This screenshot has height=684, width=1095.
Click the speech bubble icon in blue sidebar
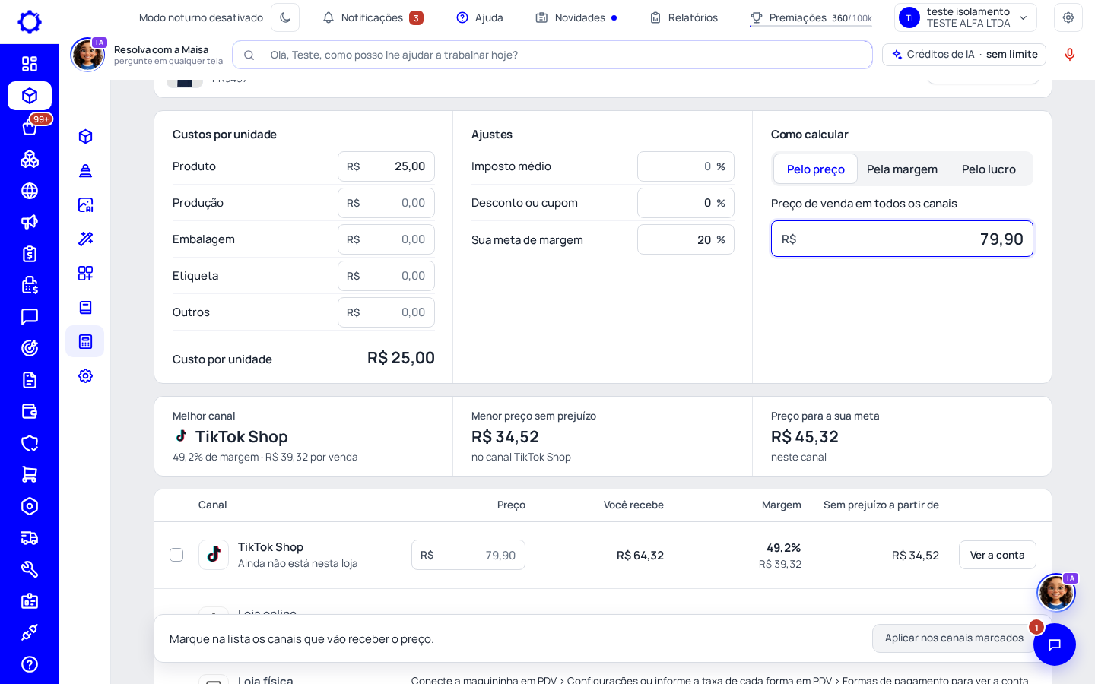(x=30, y=317)
